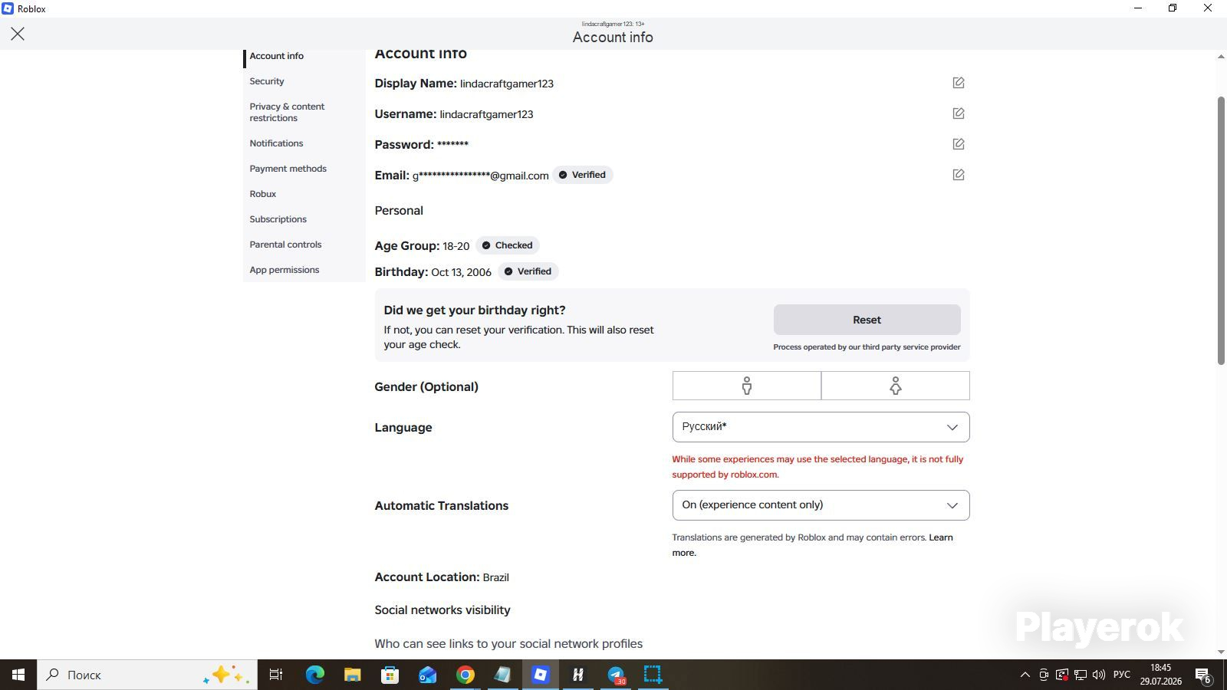Screen dimensions: 1227x690
Task: Open the H-logo app in the taskbar
Action: [x=578, y=675]
